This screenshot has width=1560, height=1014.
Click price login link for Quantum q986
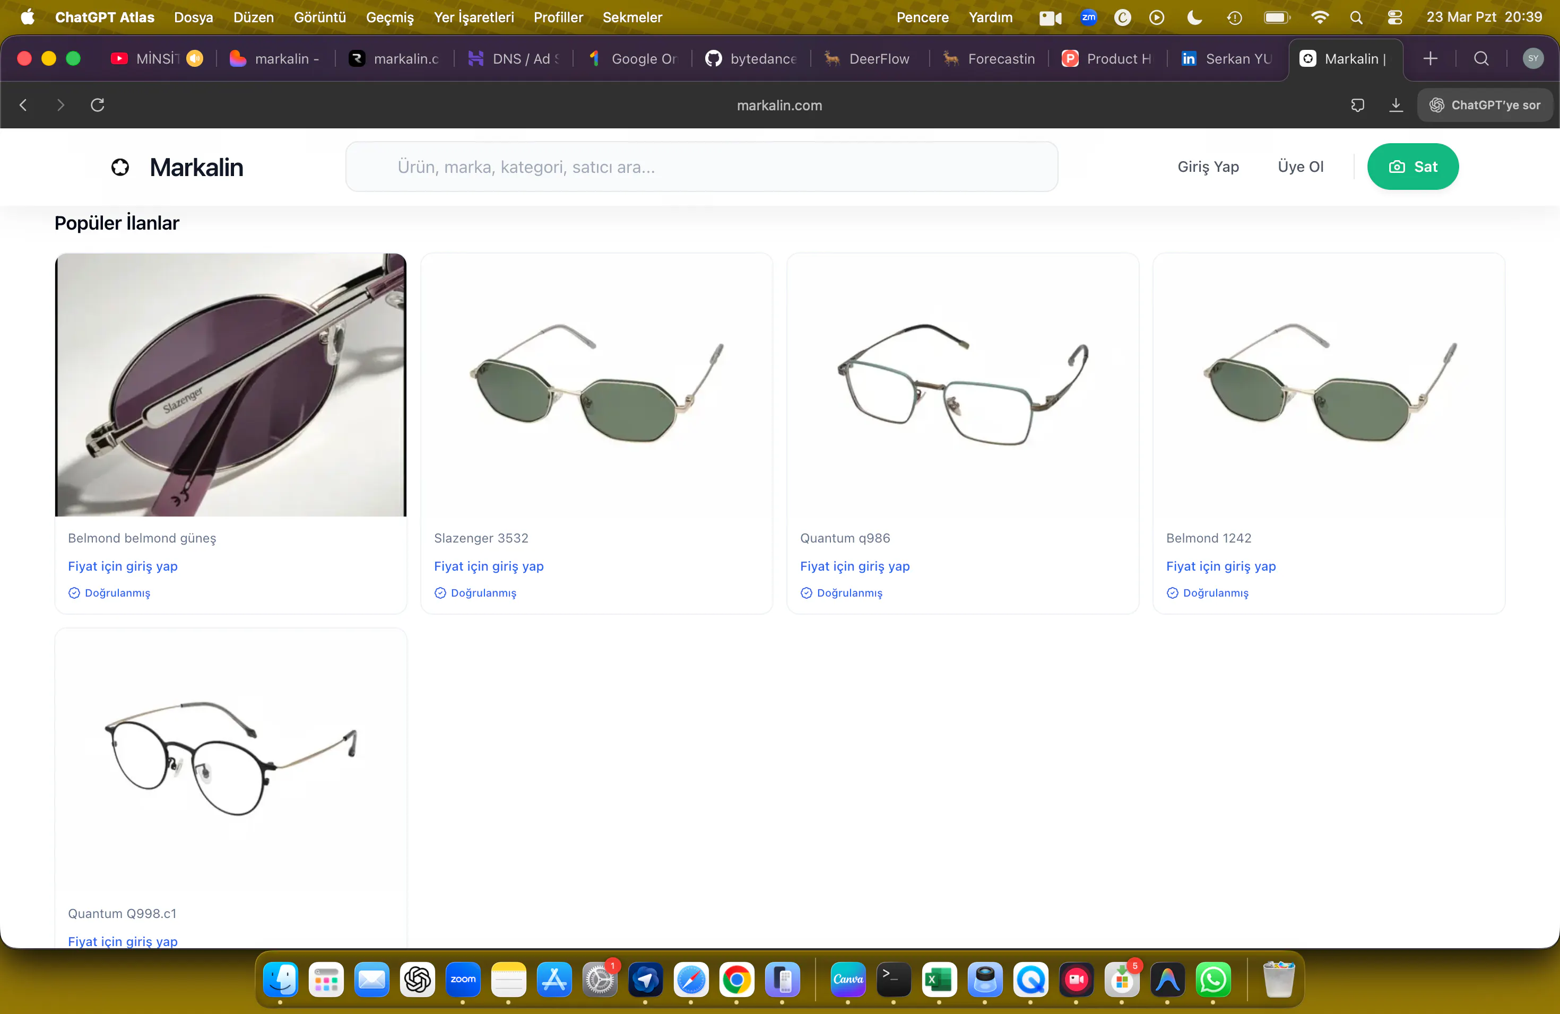(855, 566)
